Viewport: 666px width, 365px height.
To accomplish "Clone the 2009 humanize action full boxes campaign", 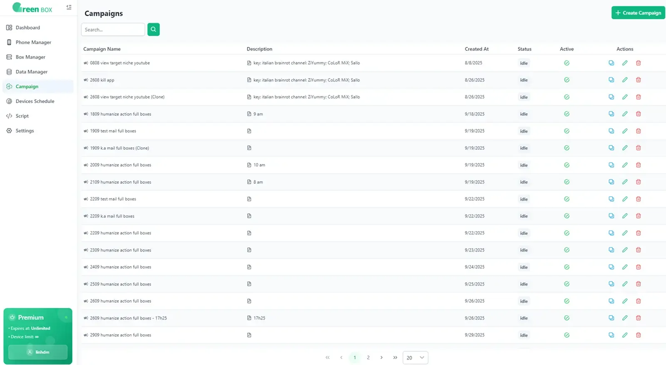I will tap(611, 165).
